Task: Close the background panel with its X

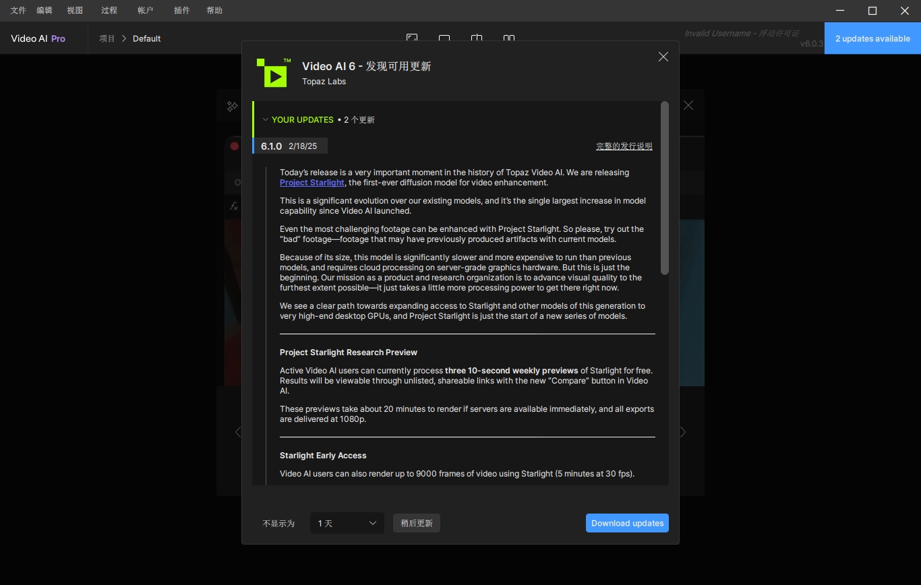Action: point(688,105)
